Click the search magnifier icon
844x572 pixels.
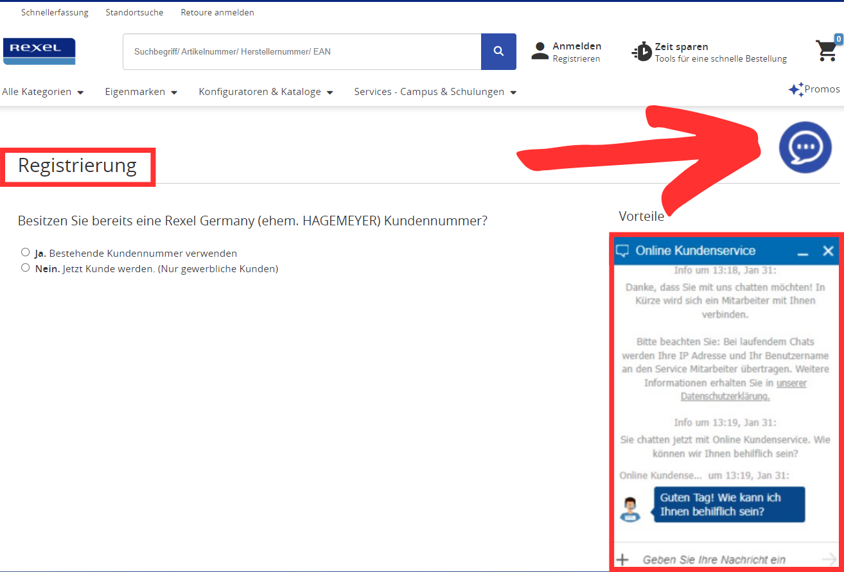(x=498, y=51)
